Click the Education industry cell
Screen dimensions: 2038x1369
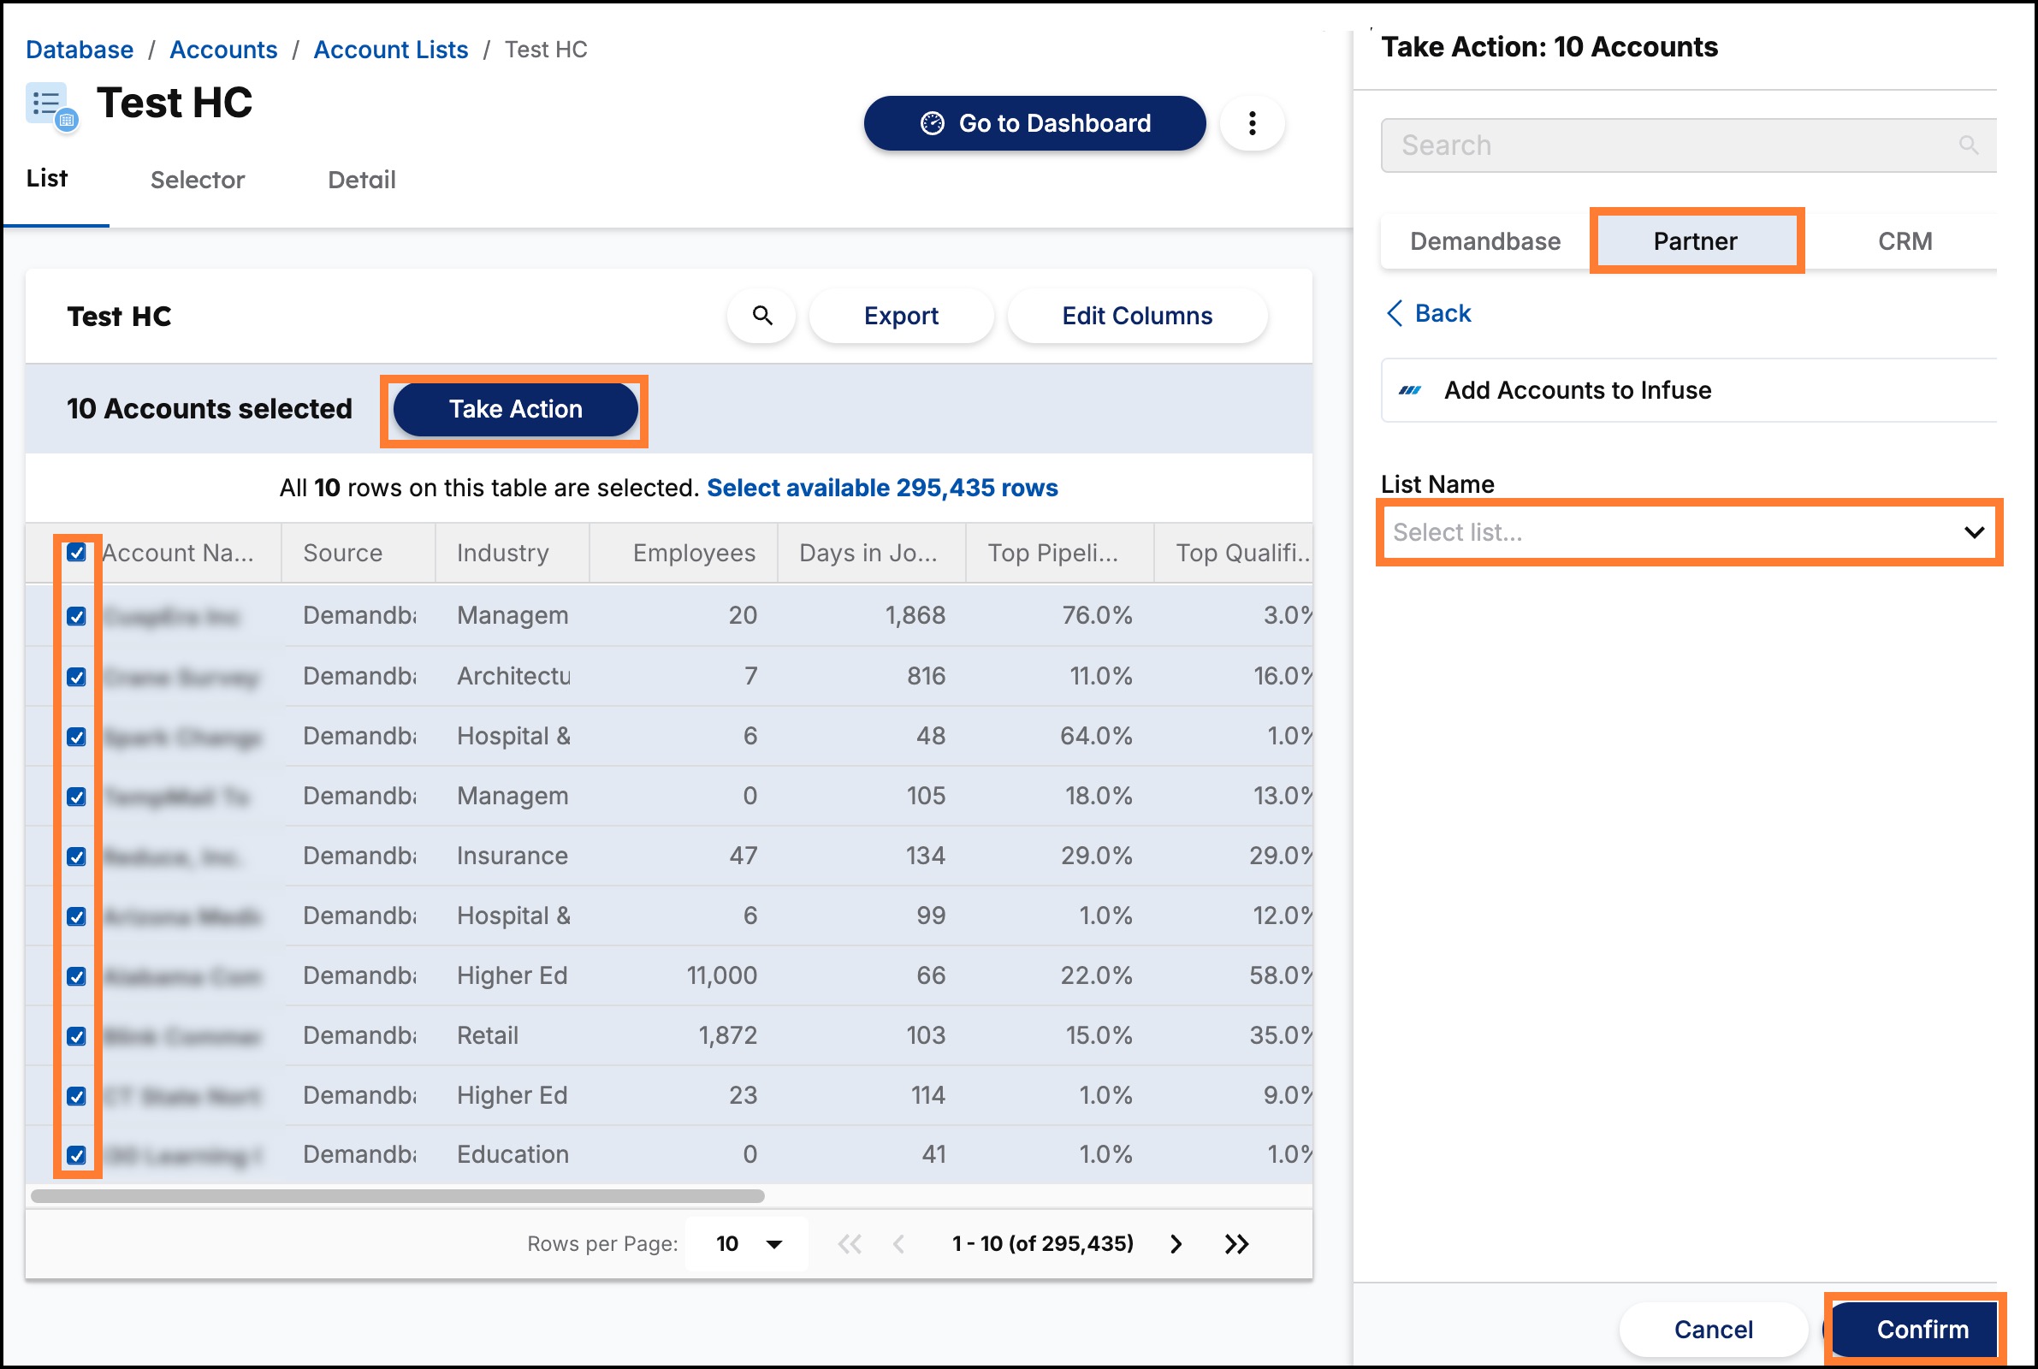[x=512, y=1154]
